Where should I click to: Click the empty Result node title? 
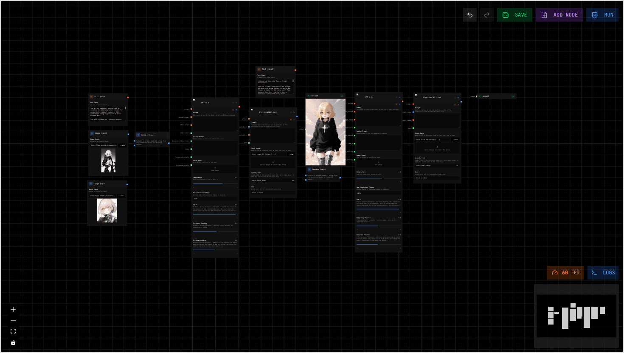click(486, 96)
